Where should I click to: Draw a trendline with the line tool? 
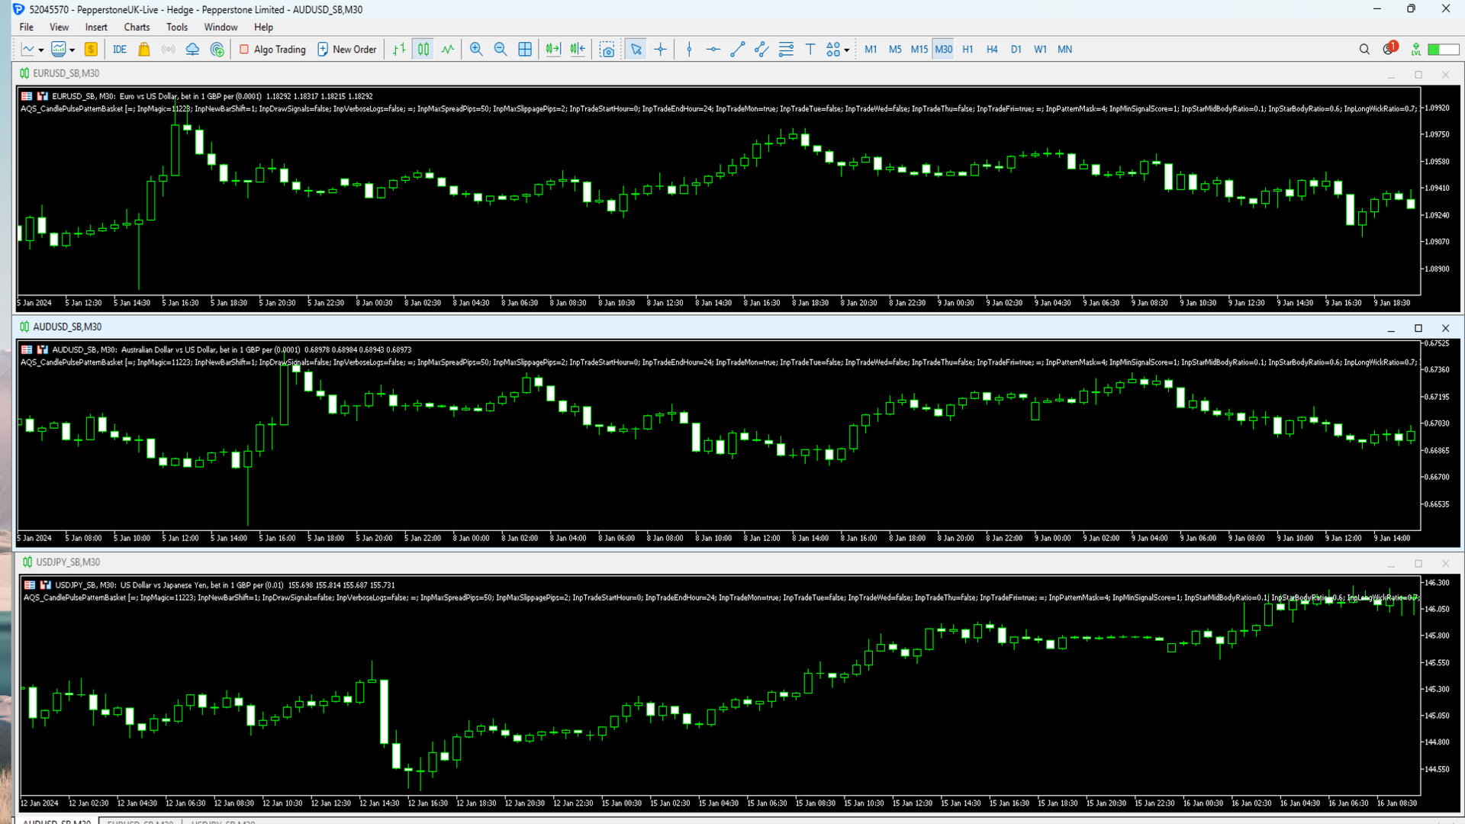tap(737, 50)
